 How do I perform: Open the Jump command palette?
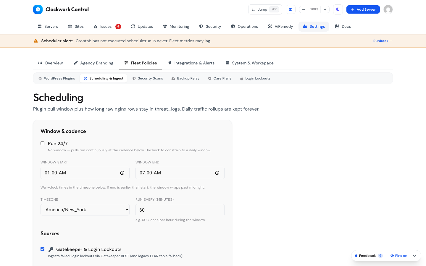click(x=265, y=9)
